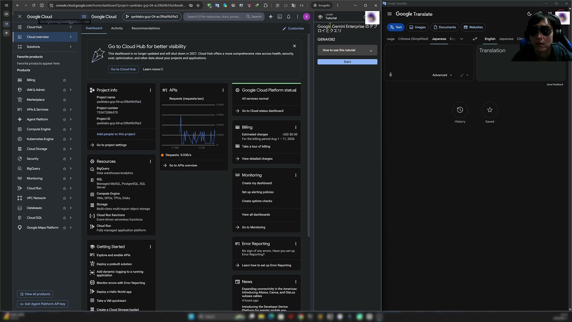572x322 pixels.
Task: Click the microphone voice input in Google Translate
Action: point(391,75)
